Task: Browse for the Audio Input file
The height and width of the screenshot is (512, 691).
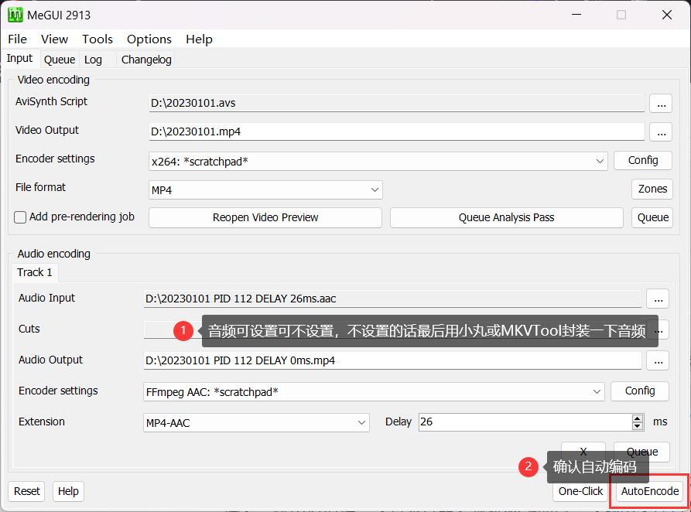Action: [657, 299]
